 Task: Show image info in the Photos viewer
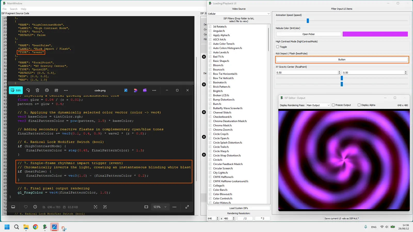point(35,207)
